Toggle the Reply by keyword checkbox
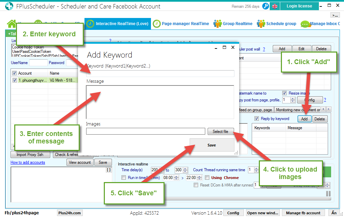Viewport: 344px width, 217px height. (256, 119)
